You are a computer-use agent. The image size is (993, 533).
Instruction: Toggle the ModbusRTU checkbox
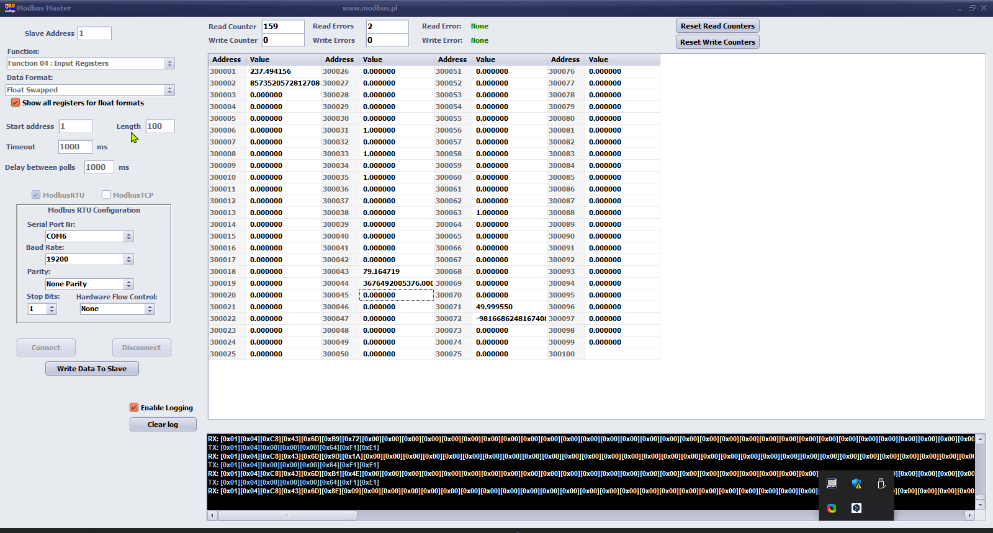(x=36, y=195)
